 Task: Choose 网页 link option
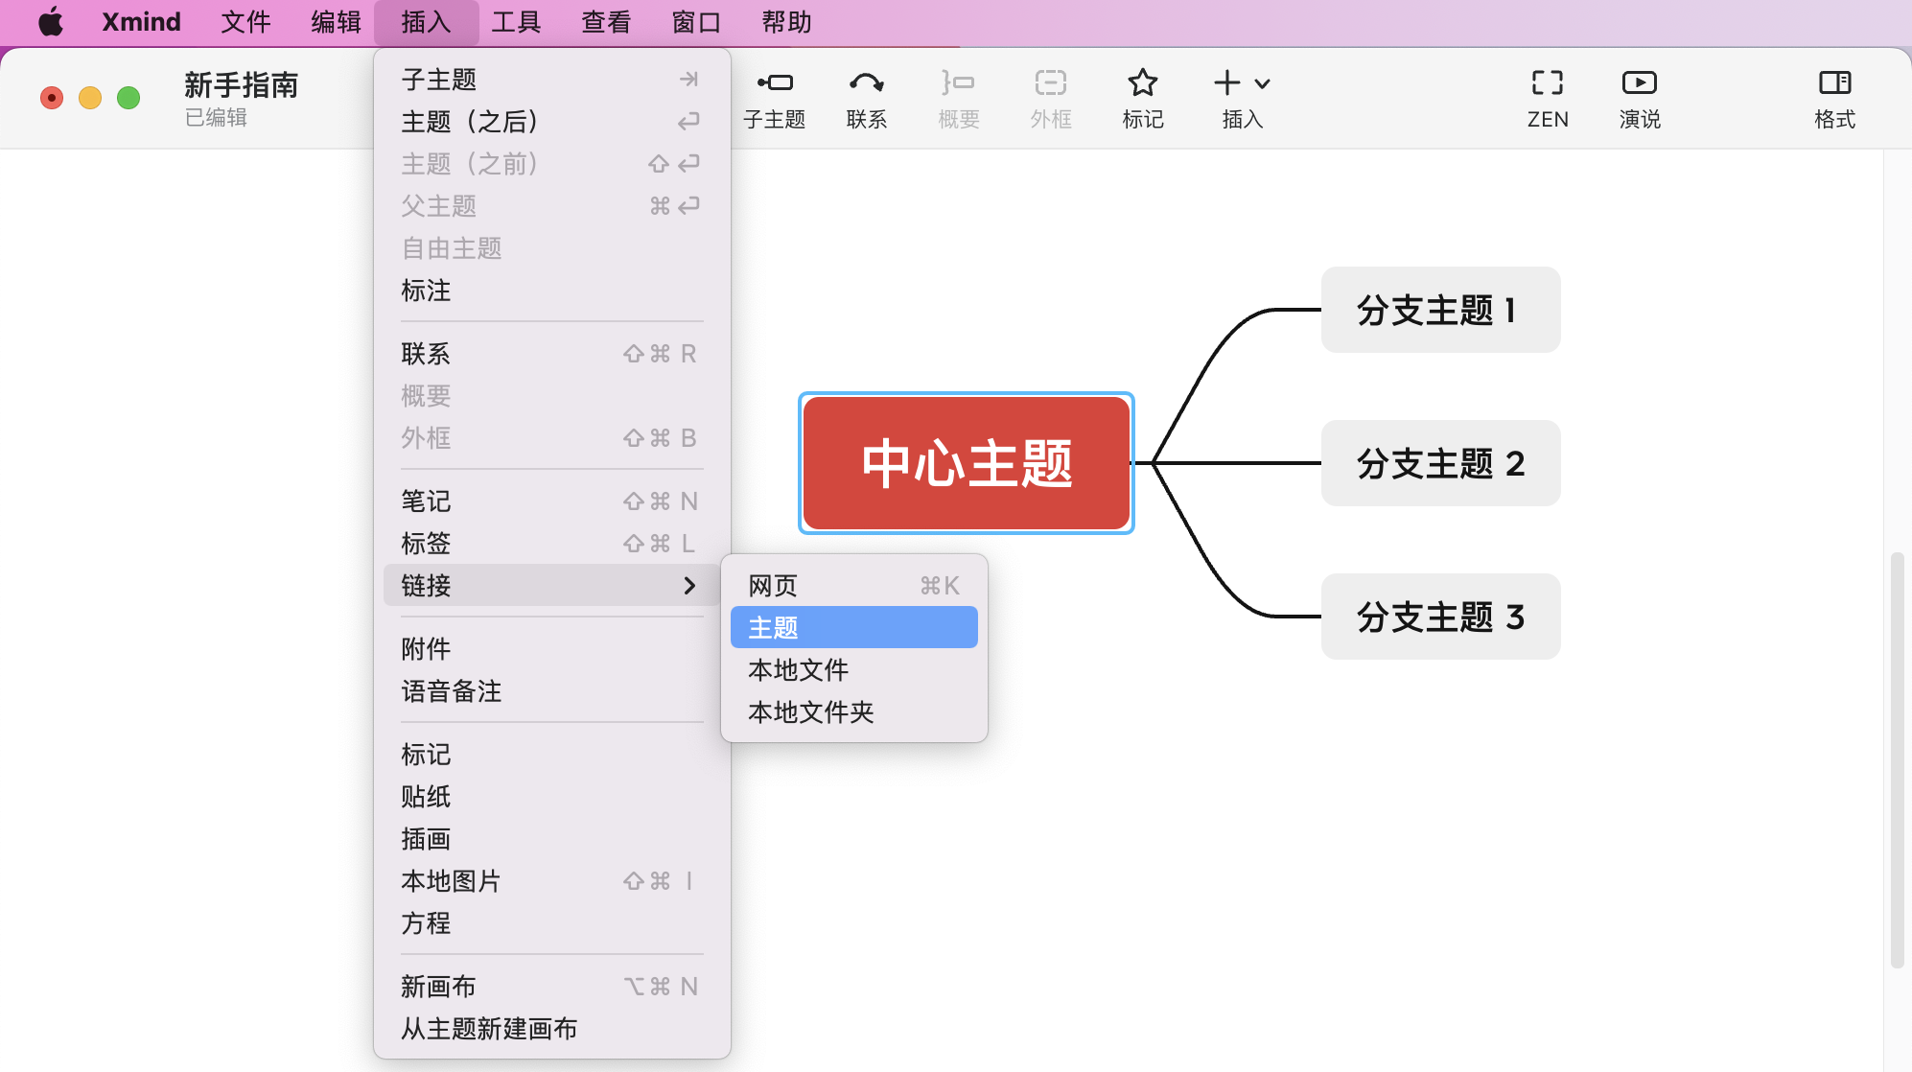pyautogui.click(x=853, y=586)
